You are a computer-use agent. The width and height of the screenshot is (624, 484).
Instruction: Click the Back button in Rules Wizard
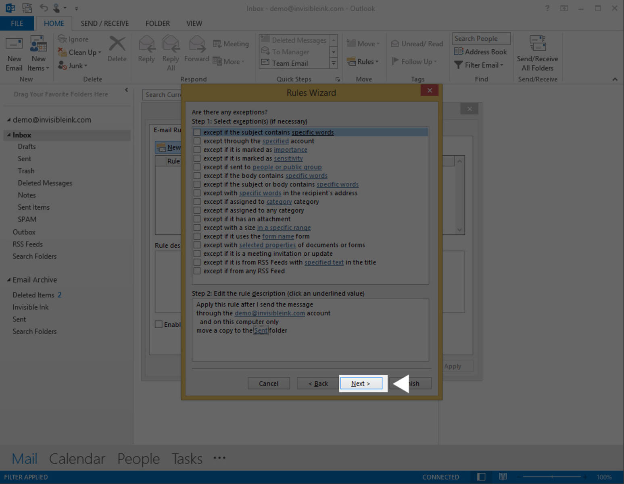[x=318, y=383]
